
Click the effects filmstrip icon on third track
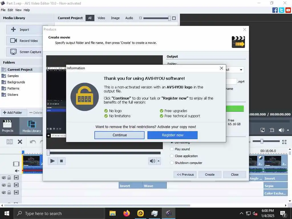click(16, 192)
